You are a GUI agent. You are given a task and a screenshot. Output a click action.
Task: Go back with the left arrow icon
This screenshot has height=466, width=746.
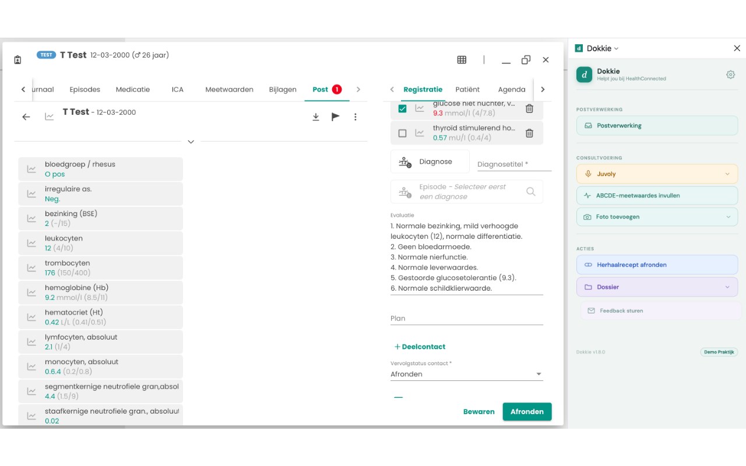(26, 117)
